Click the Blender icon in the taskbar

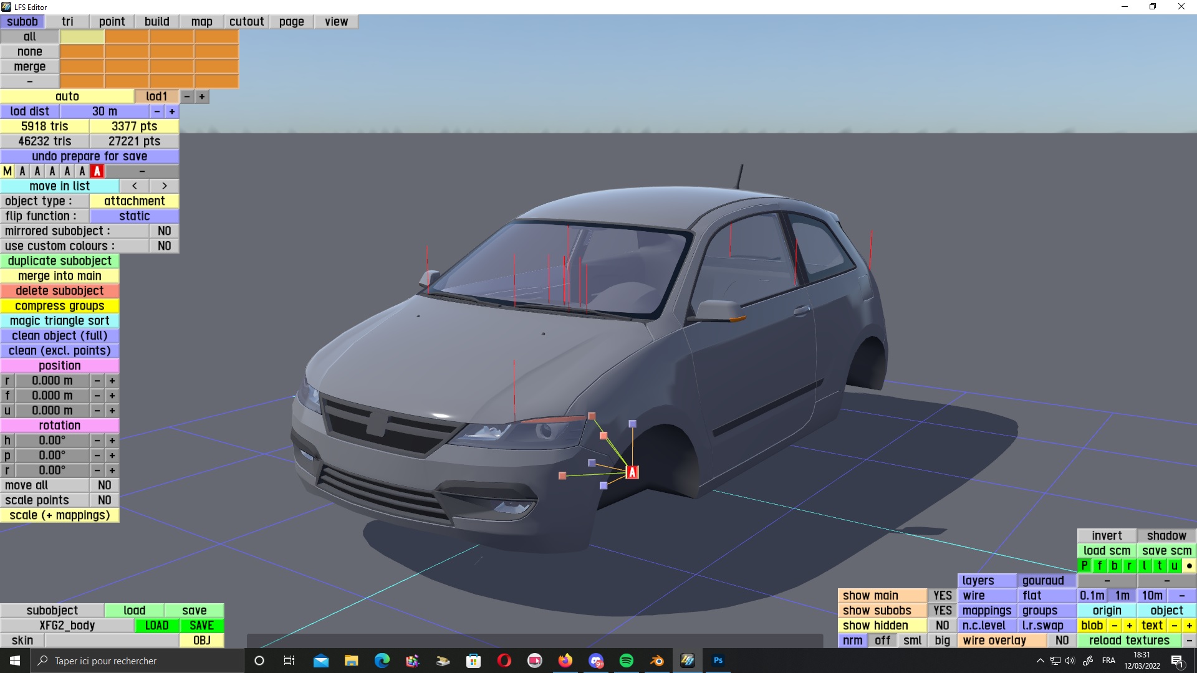[x=657, y=661]
